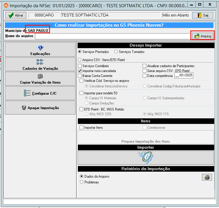
Task: Check Gerar arquivo CSV - EFD Reinf
Action: [x=166, y=71]
